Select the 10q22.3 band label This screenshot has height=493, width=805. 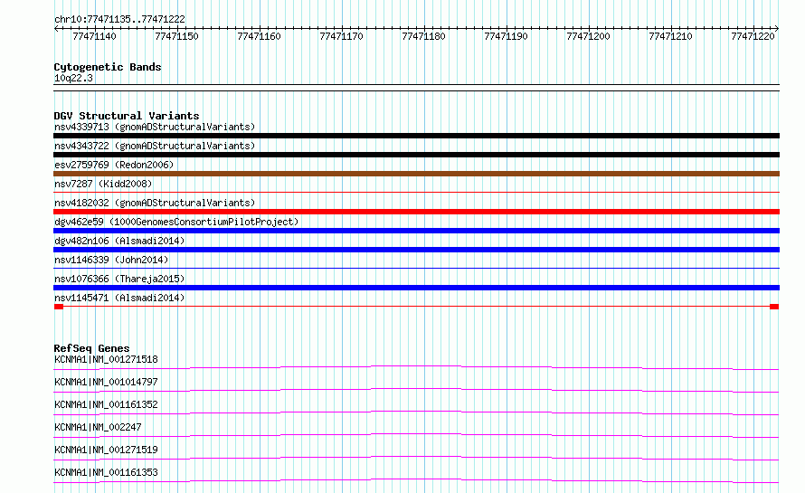(x=73, y=78)
